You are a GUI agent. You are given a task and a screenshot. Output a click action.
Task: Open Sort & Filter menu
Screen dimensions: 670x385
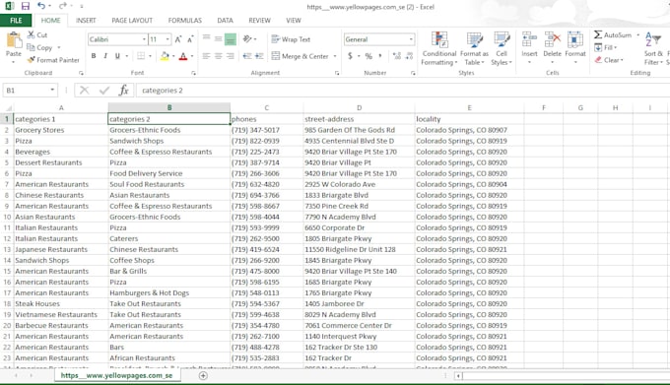(653, 48)
